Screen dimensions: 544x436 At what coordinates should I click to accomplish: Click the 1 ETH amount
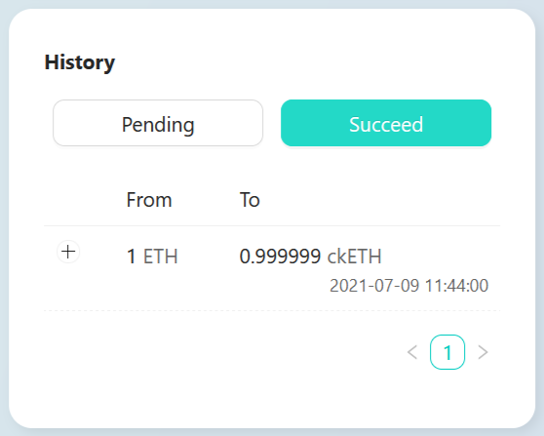pos(152,257)
